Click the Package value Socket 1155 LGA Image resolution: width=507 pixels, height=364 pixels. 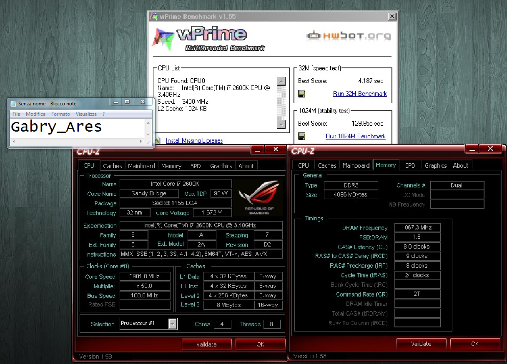click(176, 203)
